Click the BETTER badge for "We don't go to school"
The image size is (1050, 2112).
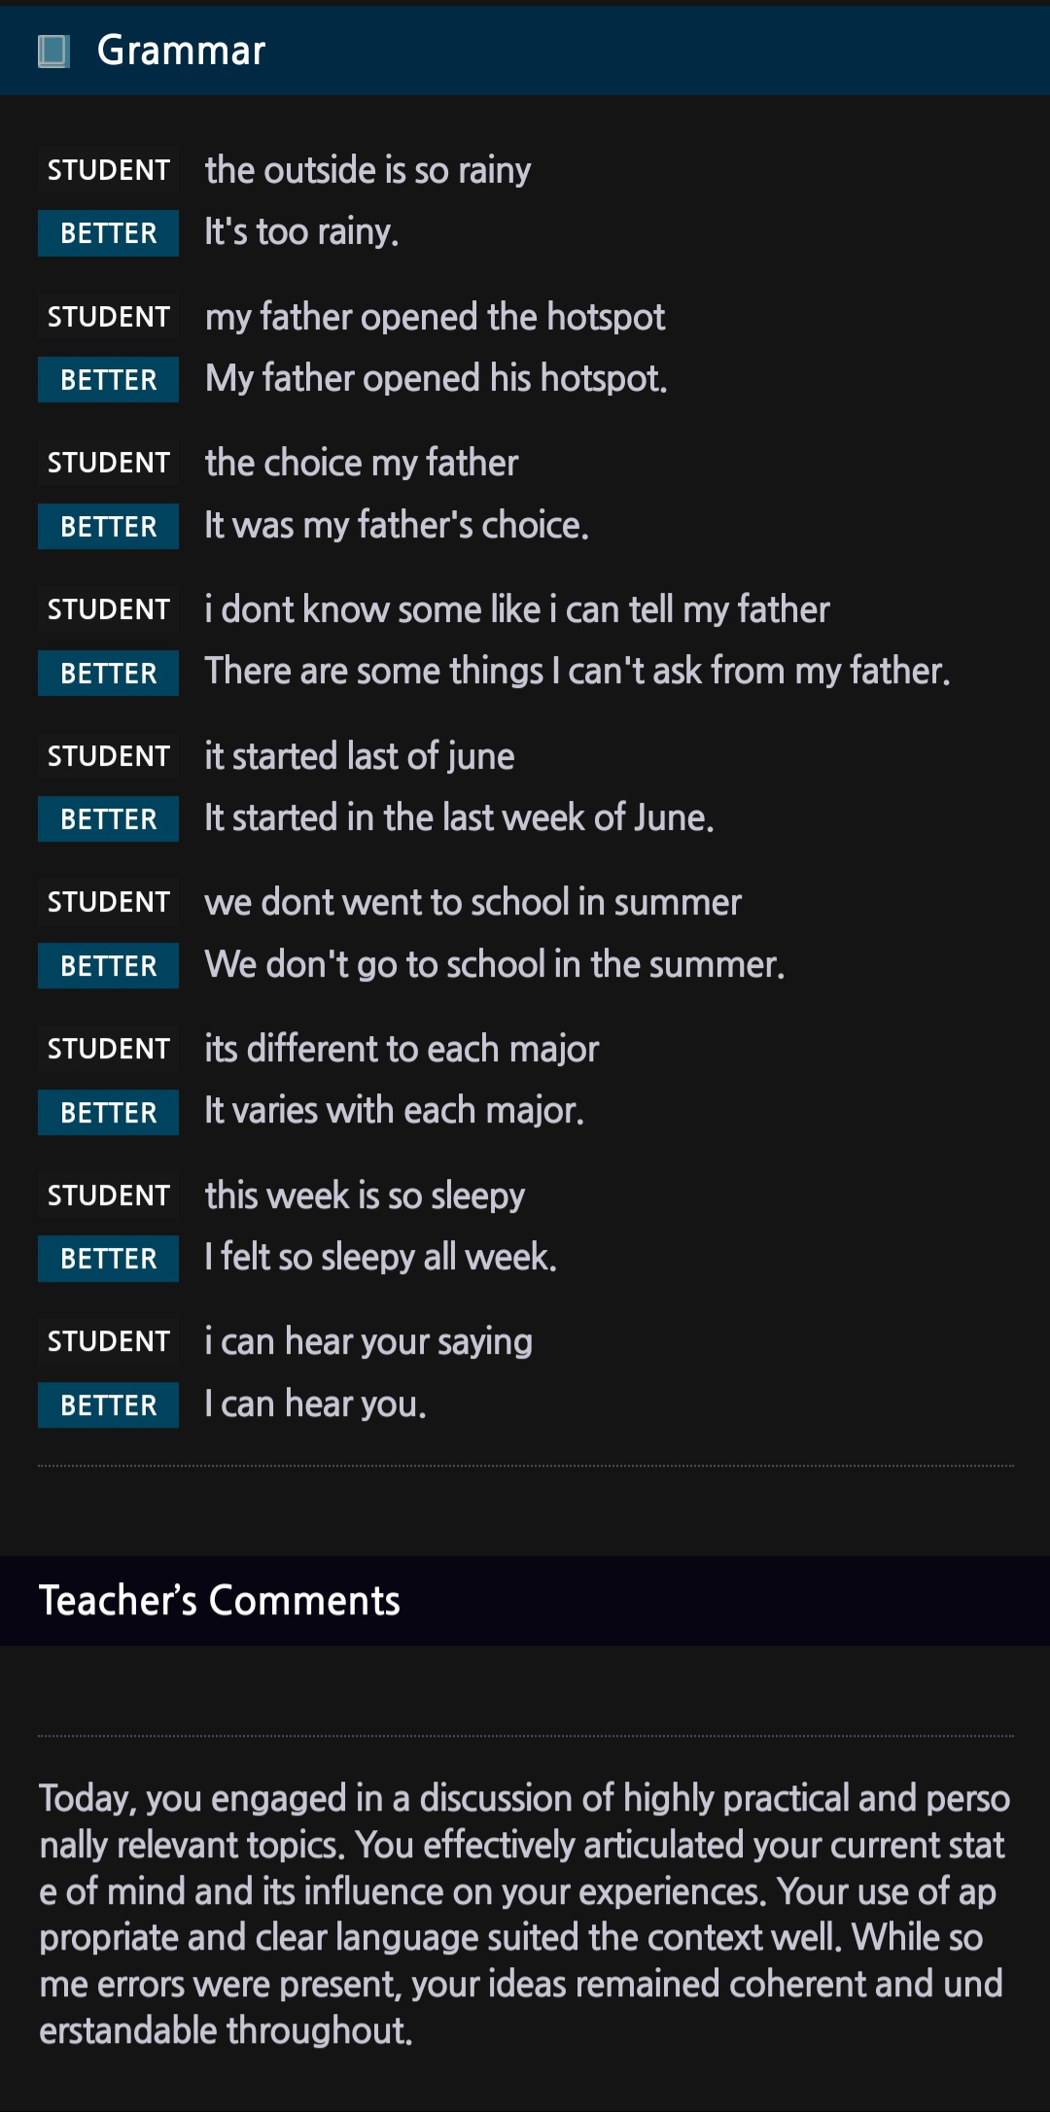coord(108,966)
